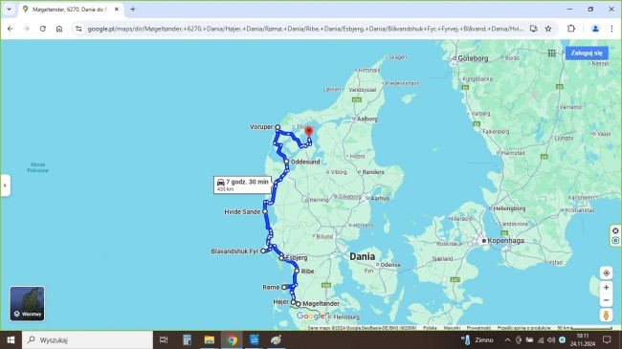Select the Street View pegman icon
Viewport: 622px width, 349px height.
(606, 315)
